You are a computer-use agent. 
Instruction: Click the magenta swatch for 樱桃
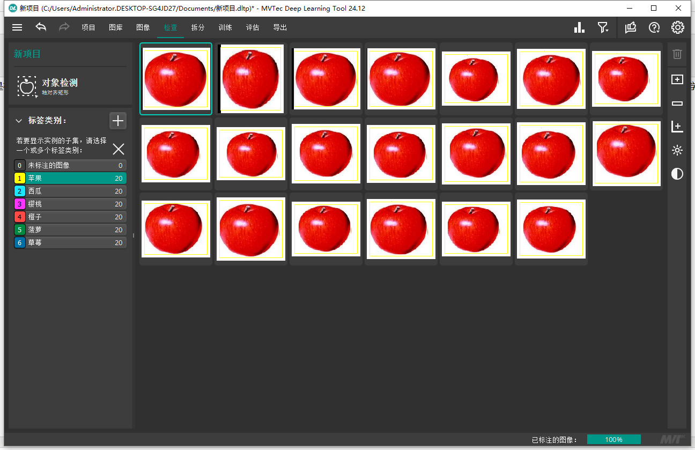(x=20, y=204)
